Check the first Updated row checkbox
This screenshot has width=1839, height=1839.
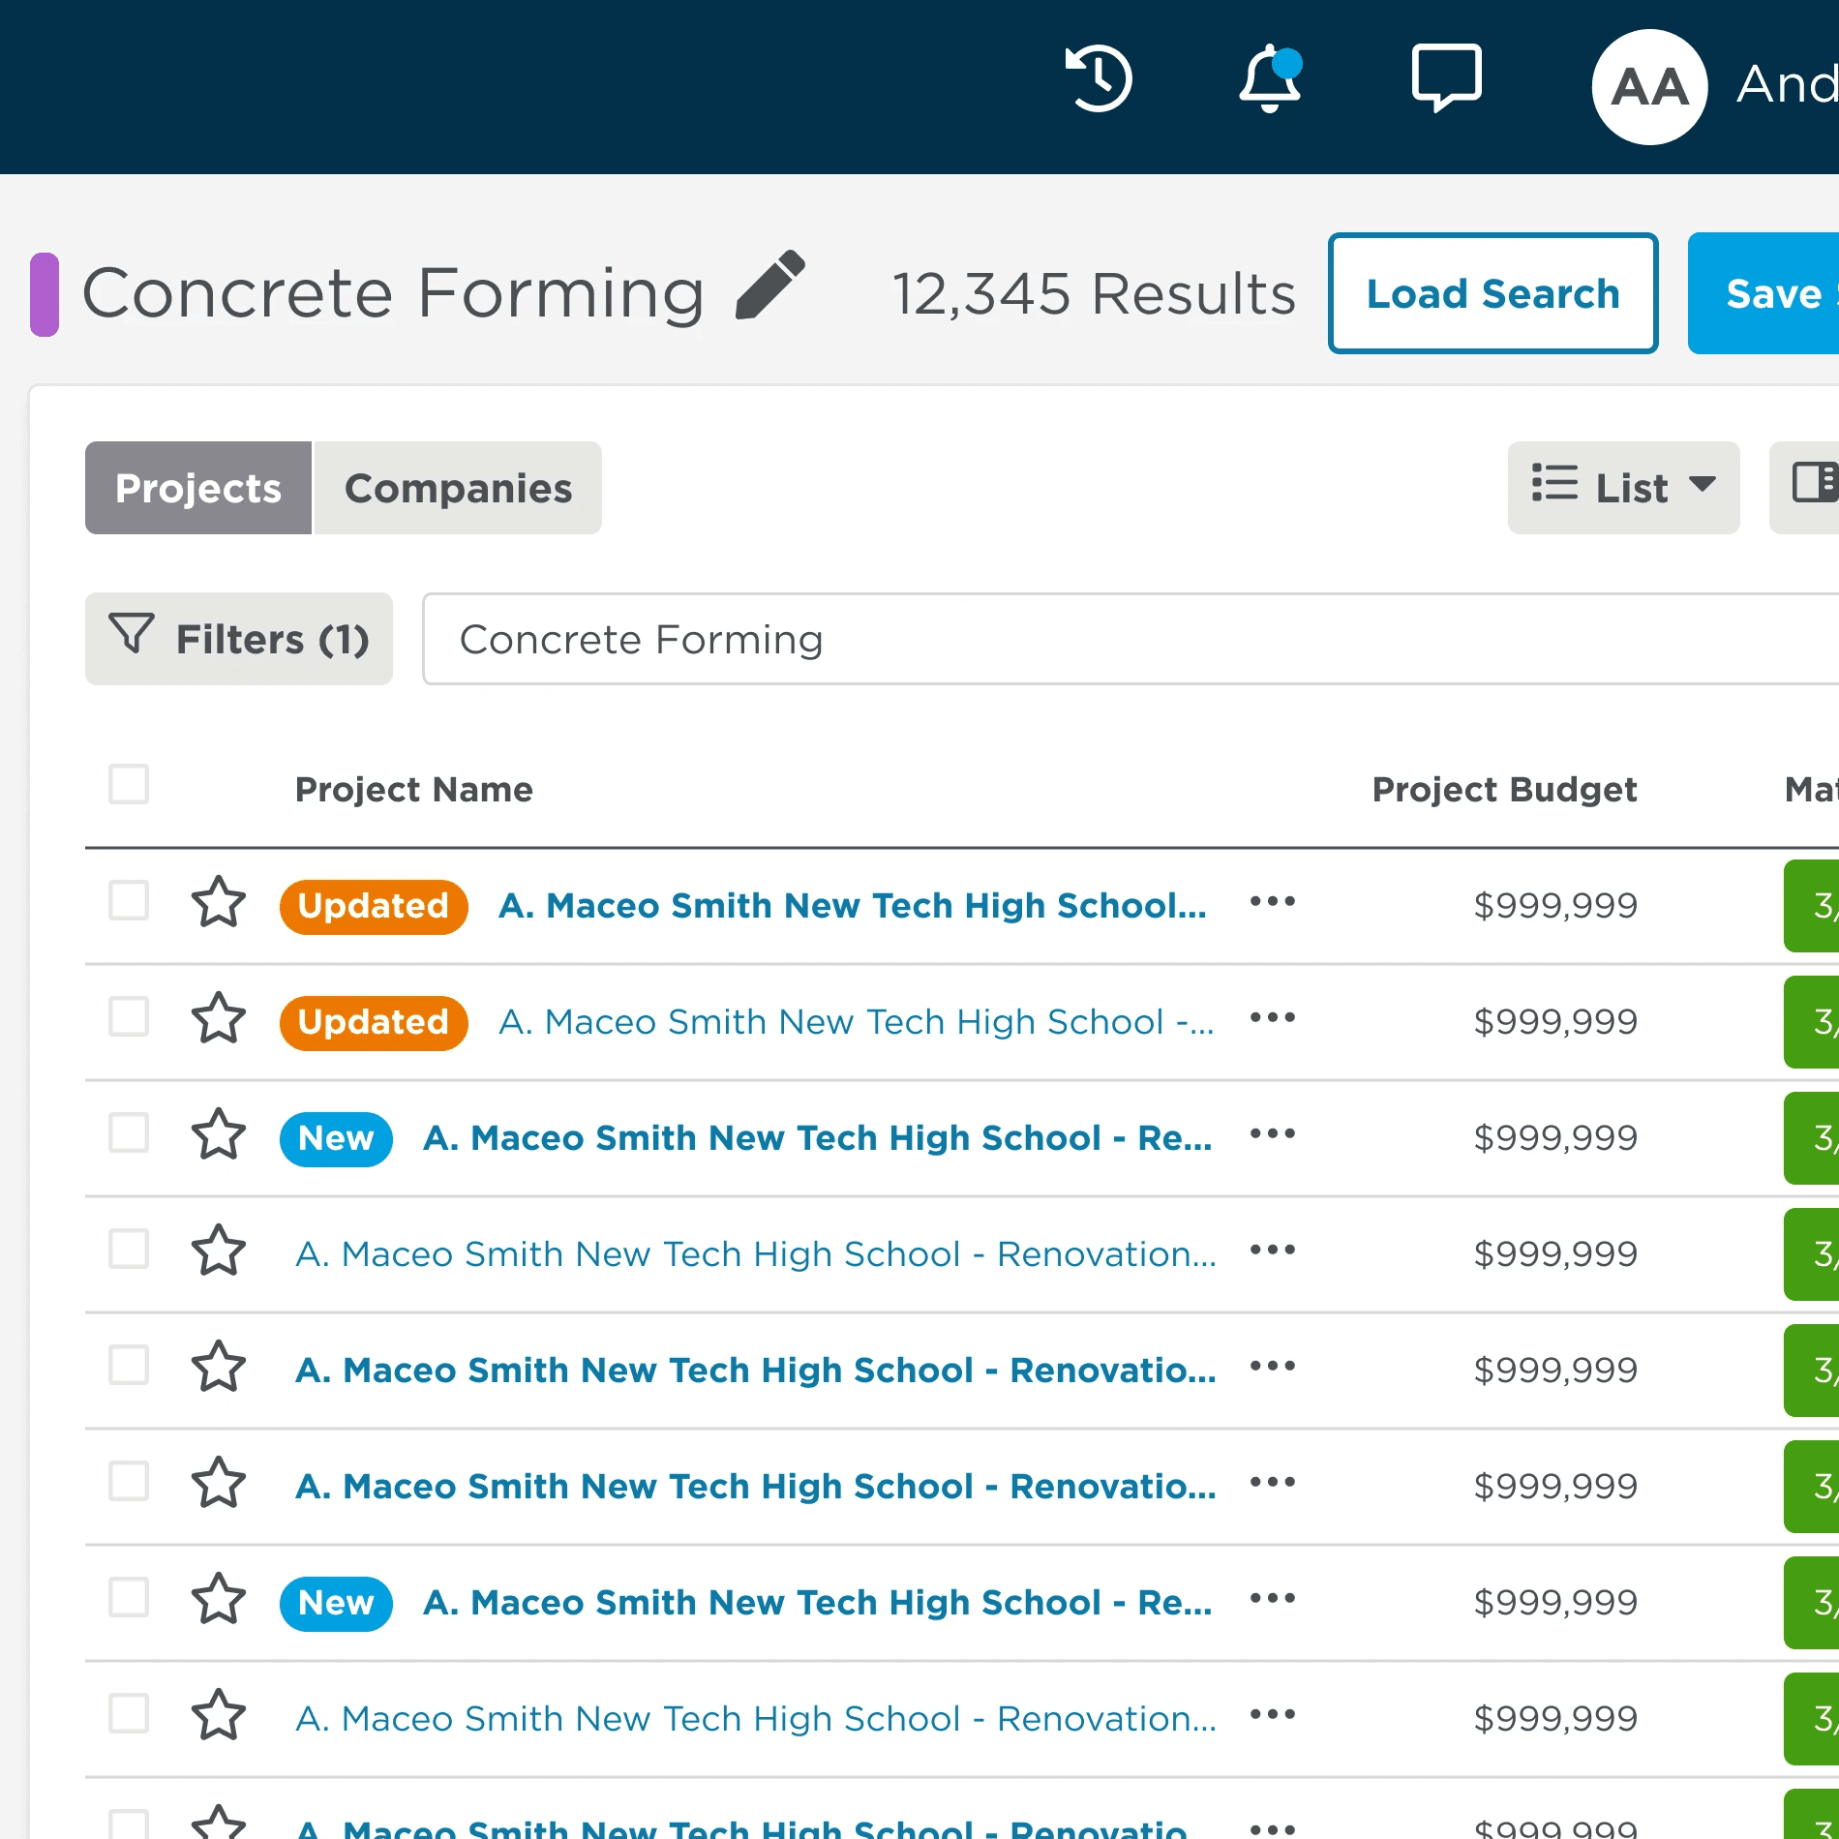129,901
